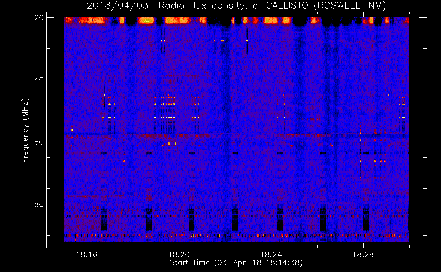The width and height of the screenshot is (441, 272).
Task: Click the 18:28 time tick label
Action: click(363, 255)
